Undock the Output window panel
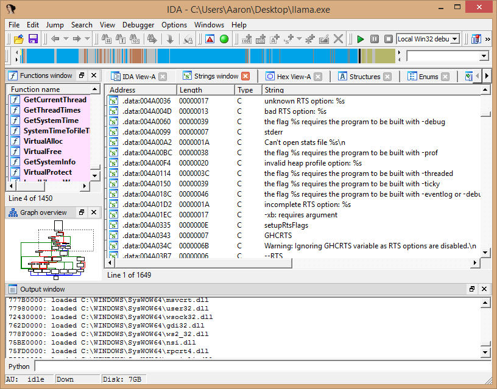Viewport: 497px width, 389px height. click(472, 289)
